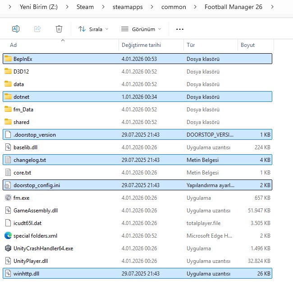Image resolution: width=293 pixels, height=285 pixels.
Task: Click the Delete trash can icon
Action: (x=59, y=29)
